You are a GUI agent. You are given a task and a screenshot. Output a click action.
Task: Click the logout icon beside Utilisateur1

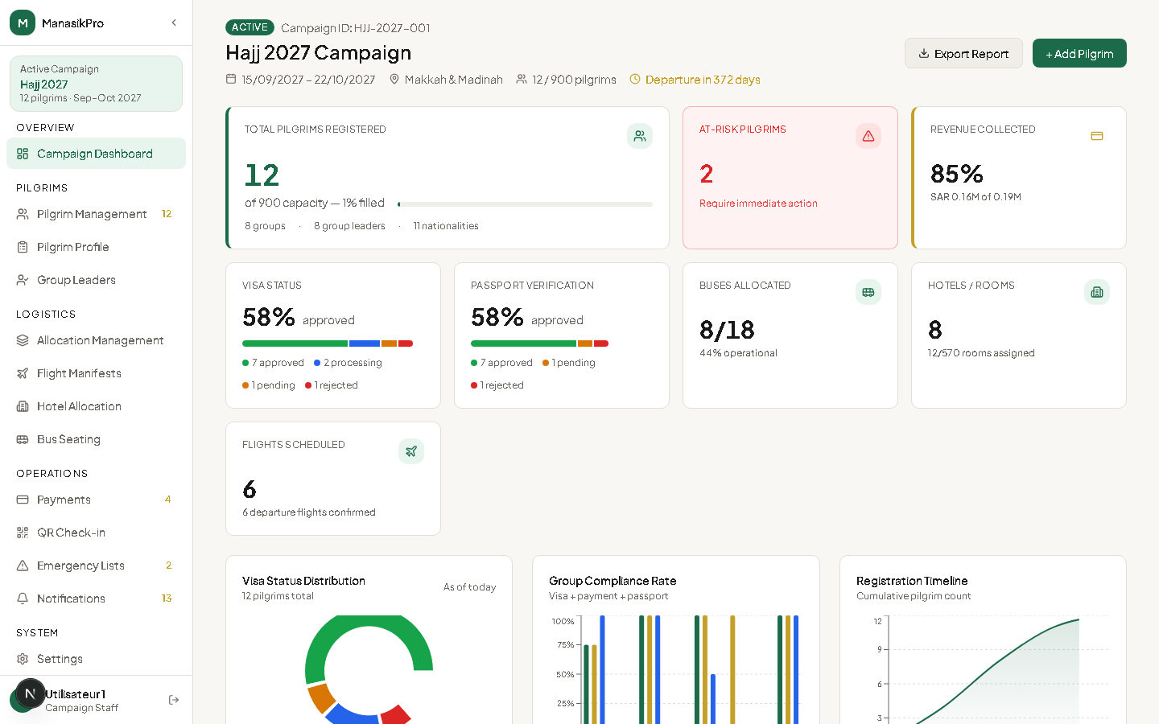[x=174, y=700]
